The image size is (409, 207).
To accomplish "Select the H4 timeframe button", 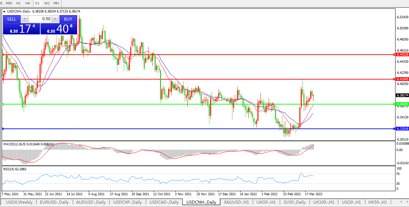I will 27,3.
